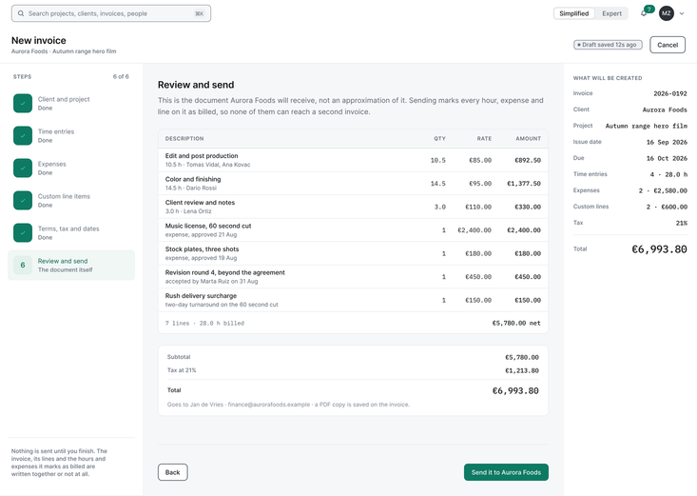Viewport: 697px width, 496px height.
Task: Go to Client and project step
Action: click(x=71, y=104)
